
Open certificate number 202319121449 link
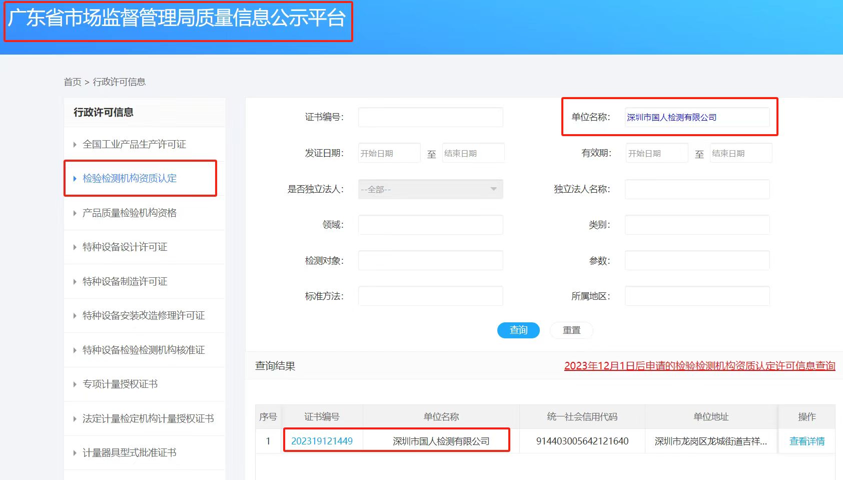pos(322,441)
